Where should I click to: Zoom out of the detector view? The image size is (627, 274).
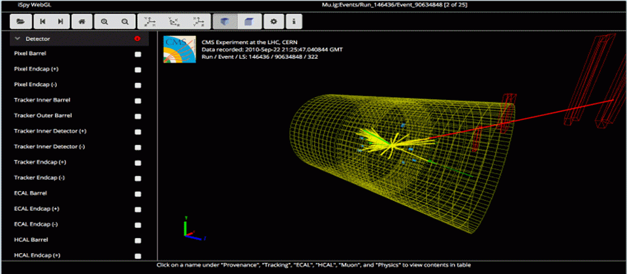click(125, 22)
